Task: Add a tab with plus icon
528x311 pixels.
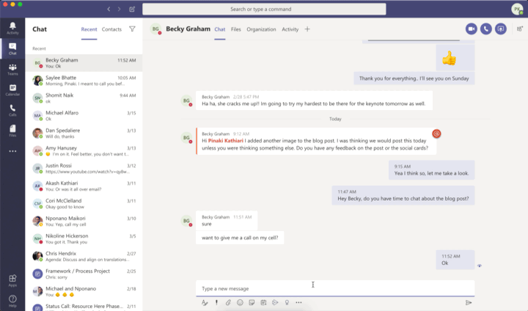Action: tap(307, 29)
